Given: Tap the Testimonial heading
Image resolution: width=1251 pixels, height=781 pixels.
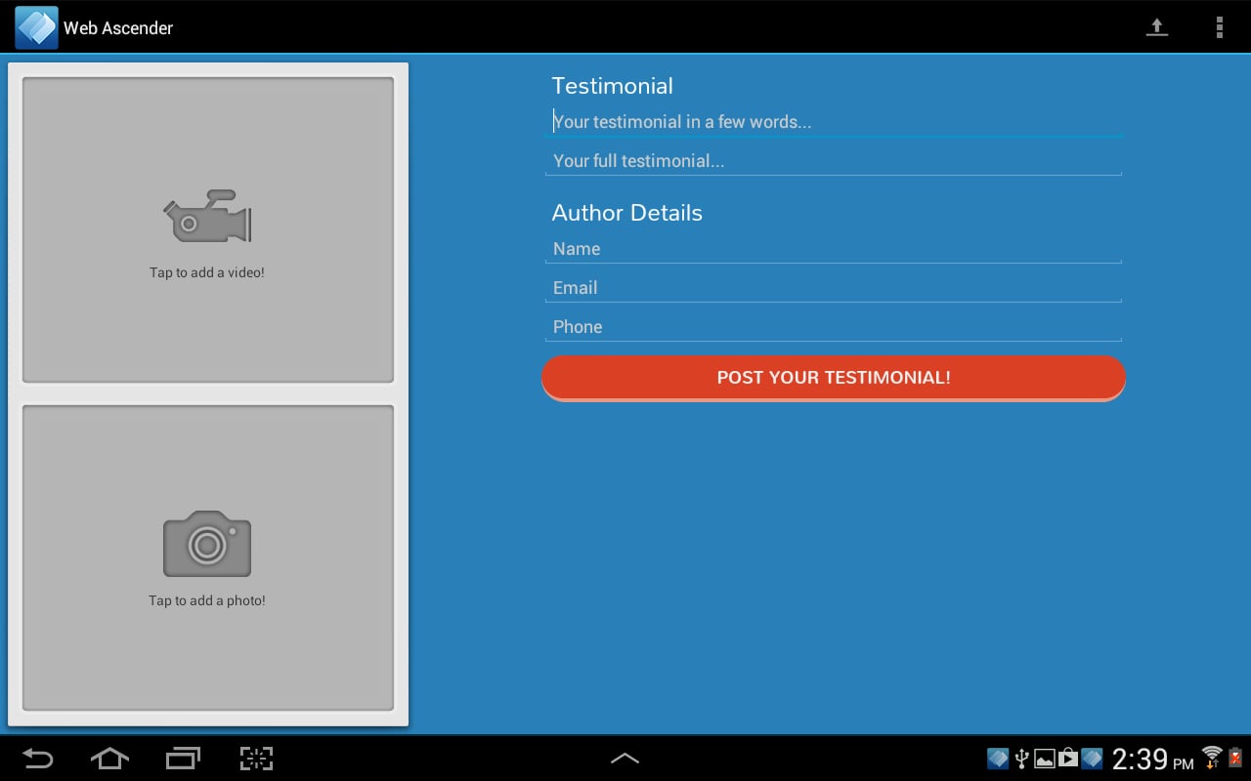Looking at the screenshot, I should click(x=613, y=86).
